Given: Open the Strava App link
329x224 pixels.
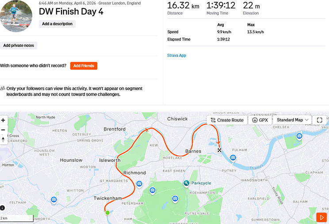Looking at the screenshot, I should click(x=176, y=56).
